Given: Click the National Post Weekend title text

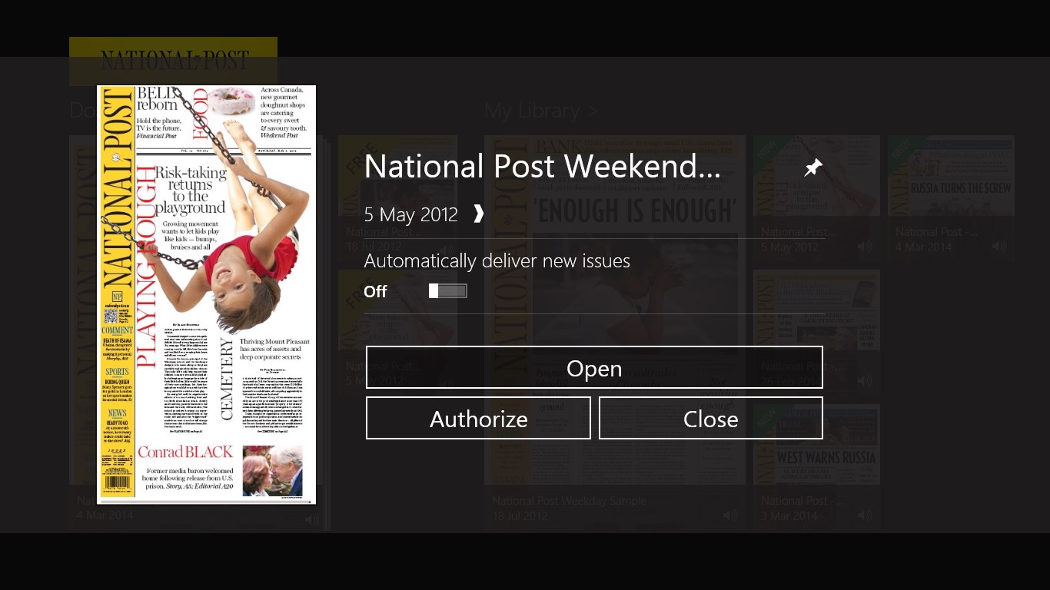Looking at the screenshot, I should (x=542, y=167).
